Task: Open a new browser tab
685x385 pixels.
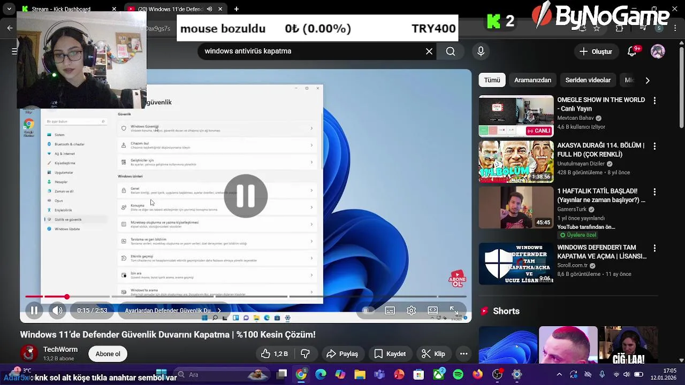Action: point(236,9)
